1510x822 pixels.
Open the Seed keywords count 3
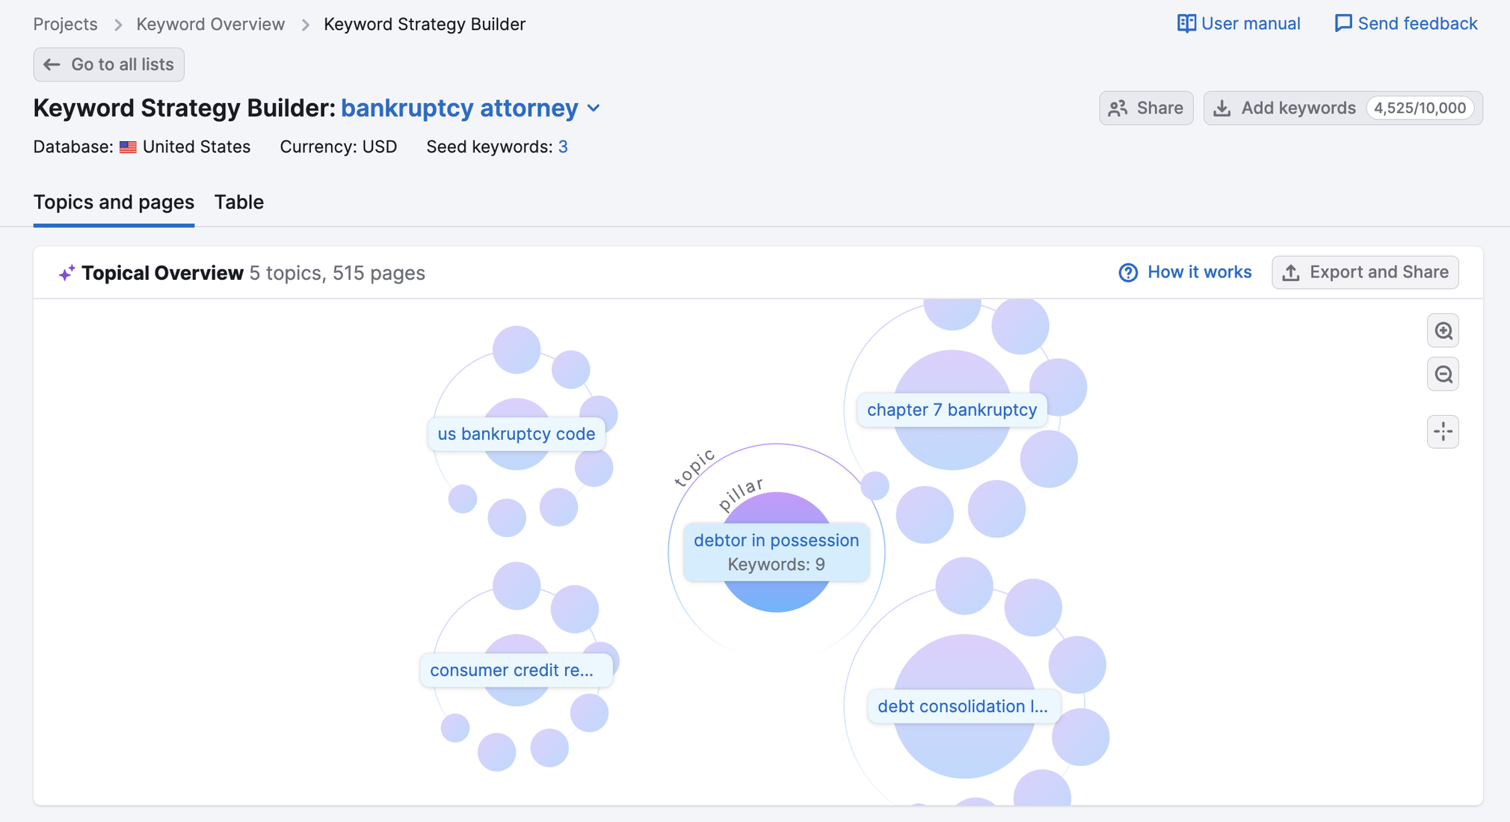(563, 147)
